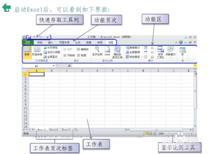Click the zoom out minus button
The width and height of the screenshot is (211, 154).
[167, 133]
